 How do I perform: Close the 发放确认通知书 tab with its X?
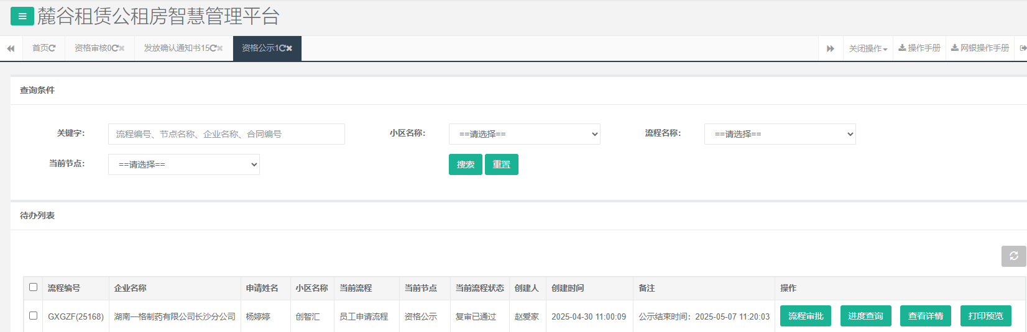pyautogui.click(x=220, y=48)
